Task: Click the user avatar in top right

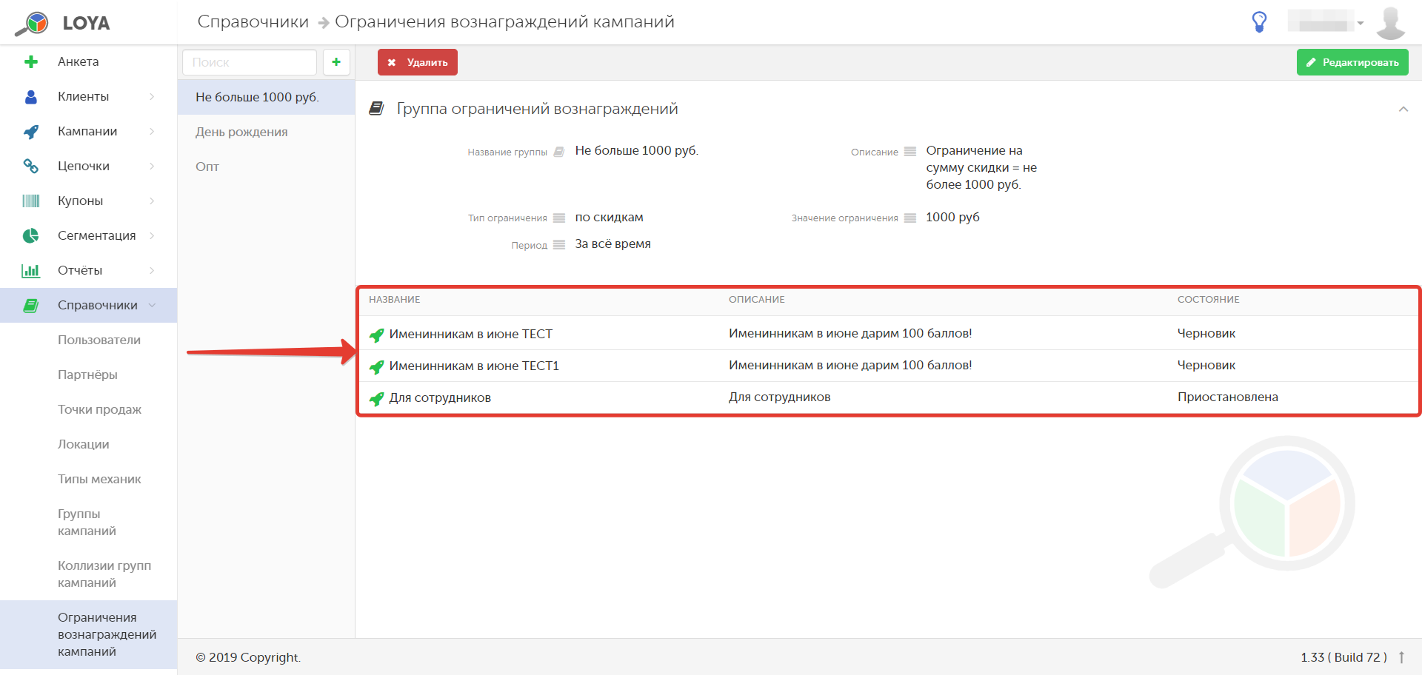Action: (x=1391, y=23)
